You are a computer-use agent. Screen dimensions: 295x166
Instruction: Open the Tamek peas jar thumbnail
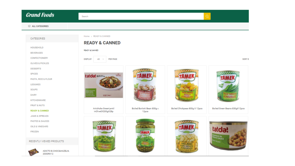pos(145,135)
